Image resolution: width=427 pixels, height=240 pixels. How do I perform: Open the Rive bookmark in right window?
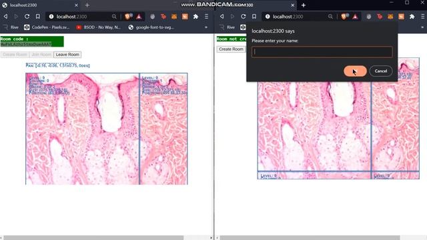point(227,27)
